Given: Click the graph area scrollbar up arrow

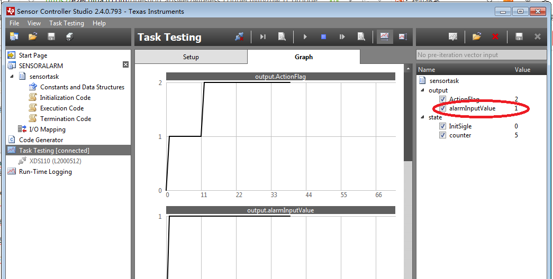Looking at the screenshot, I should coord(408,69).
